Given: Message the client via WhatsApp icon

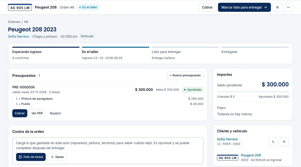Looking at the screenshot, I should tap(284, 142).
